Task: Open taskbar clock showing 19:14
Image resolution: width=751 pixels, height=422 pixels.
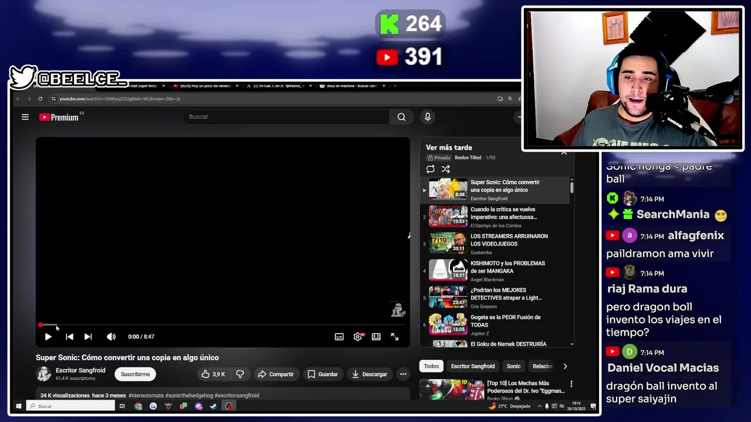Action: tap(576, 406)
